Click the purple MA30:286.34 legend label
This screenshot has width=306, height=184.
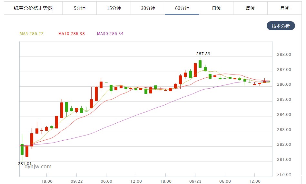coord(110,34)
